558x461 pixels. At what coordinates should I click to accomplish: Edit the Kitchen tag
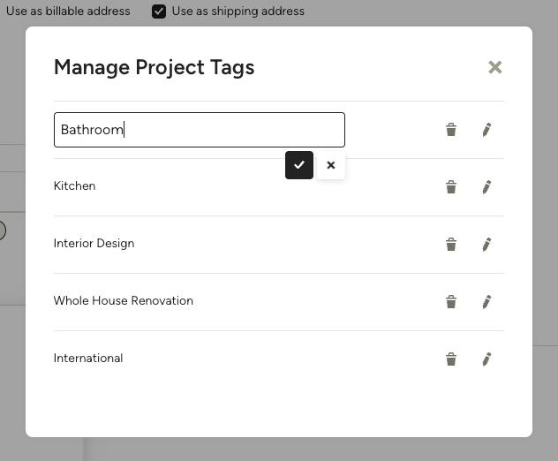click(486, 187)
